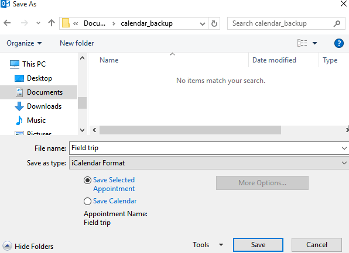Click the change view layout icon

point(302,43)
